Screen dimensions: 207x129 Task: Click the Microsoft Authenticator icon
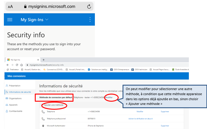43,126
